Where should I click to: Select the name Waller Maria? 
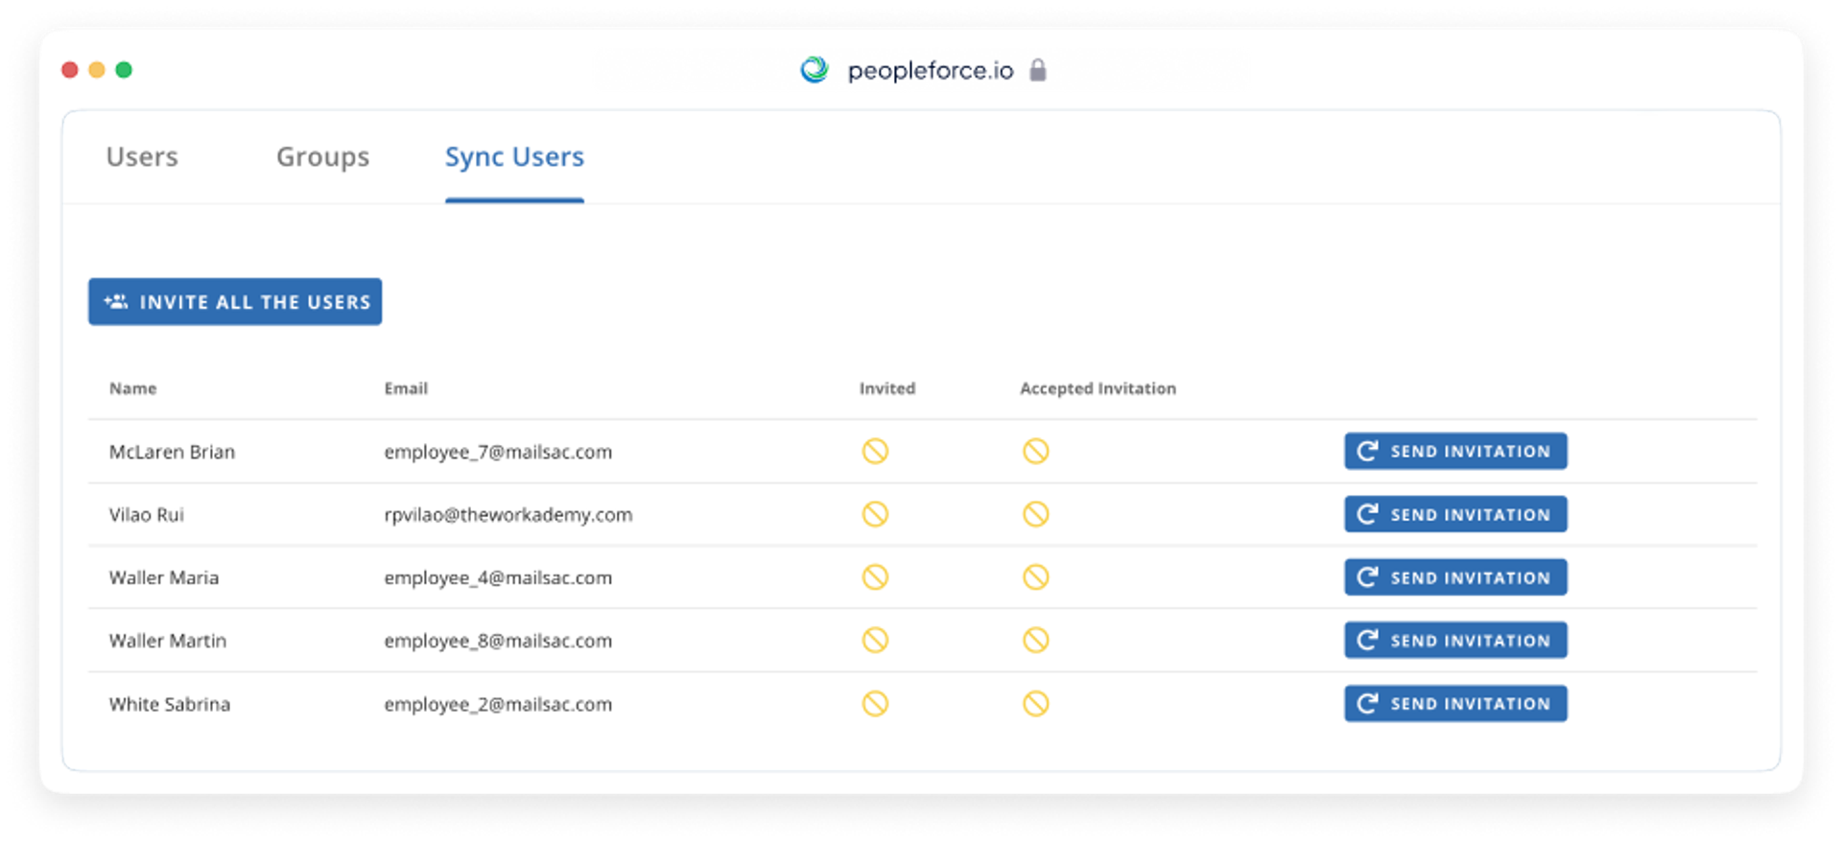pos(164,577)
